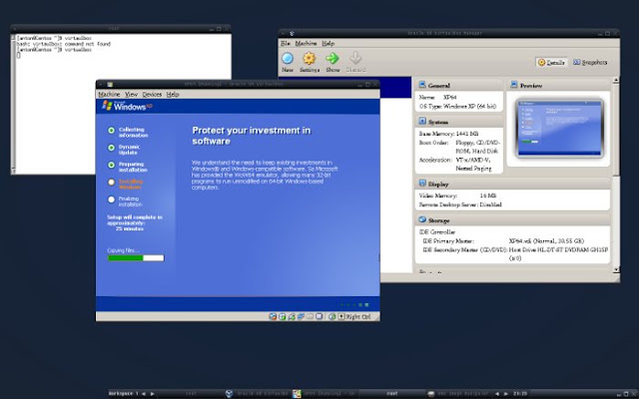This screenshot has height=399, width=639.
Task: Select highlighted VM entry in machine list
Action: click(395, 87)
